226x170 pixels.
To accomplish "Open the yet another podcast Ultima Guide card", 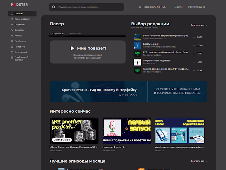I will click(74, 131).
